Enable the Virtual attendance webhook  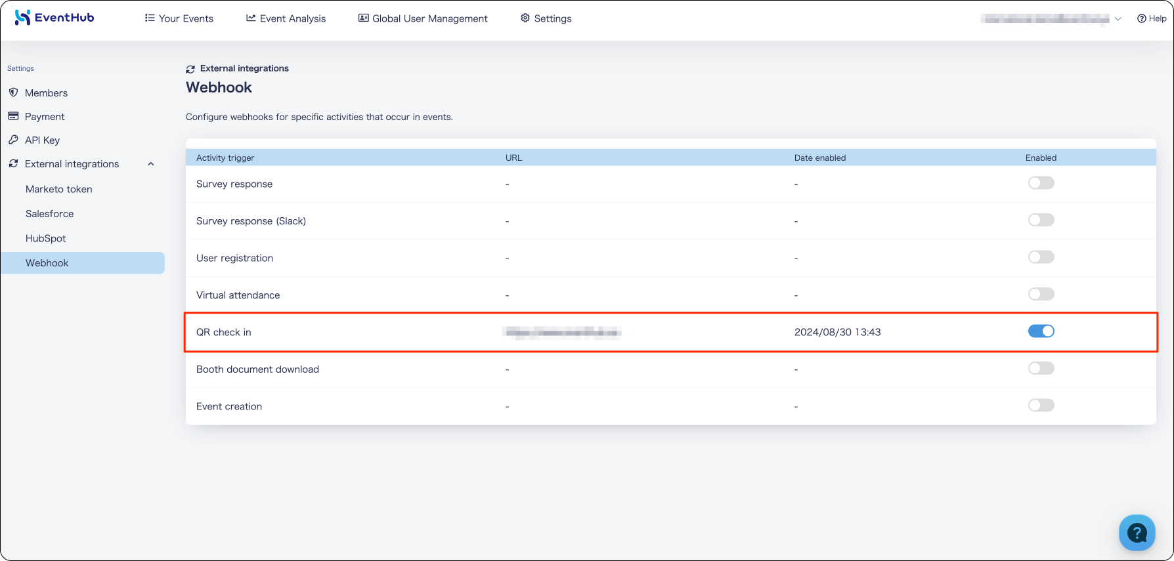pyautogui.click(x=1041, y=294)
